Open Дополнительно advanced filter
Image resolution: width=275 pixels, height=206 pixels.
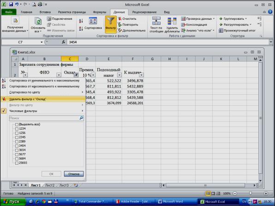pyautogui.click(x=132, y=30)
